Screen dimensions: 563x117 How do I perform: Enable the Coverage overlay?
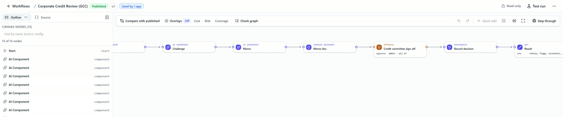[x=221, y=21]
